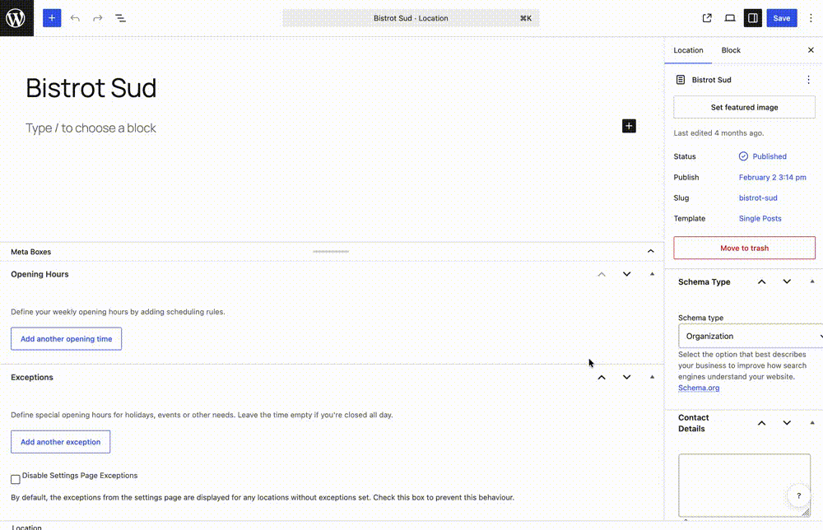Screen dimensions: 823x530
Task: Check Disable Settings Page Exceptions
Action: tap(16, 479)
